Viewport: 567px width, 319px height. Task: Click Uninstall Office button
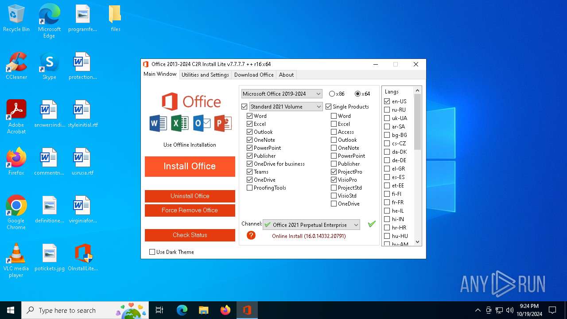coord(190,196)
